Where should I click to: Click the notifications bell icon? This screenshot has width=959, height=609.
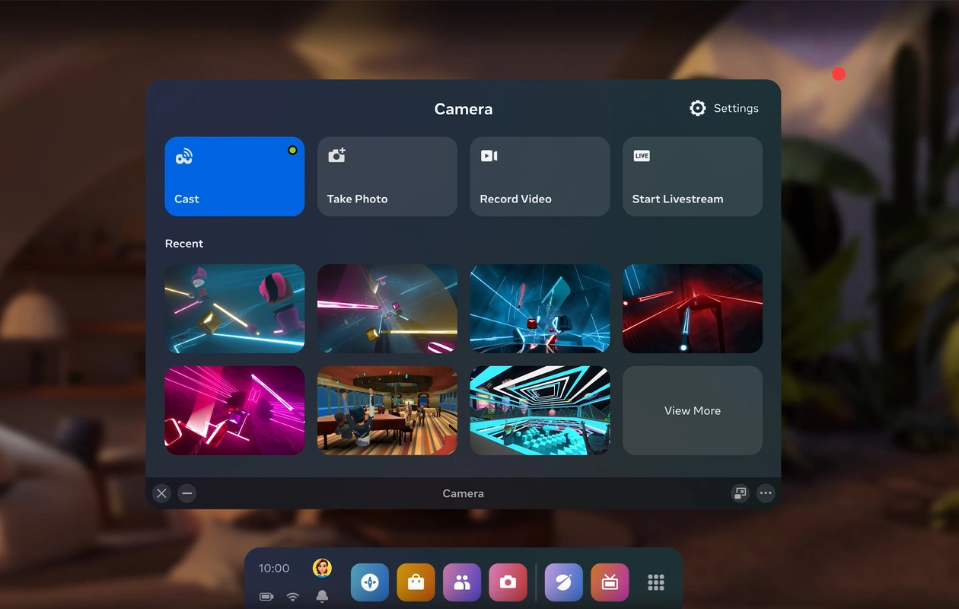322,597
